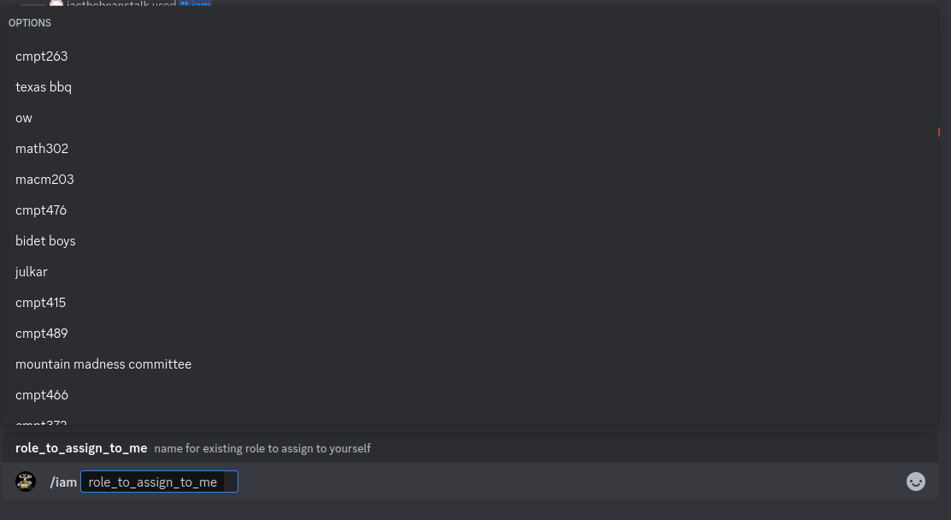This screenshot has width=951, height=520.
Task: Select the julkar option
Action: 470,272
